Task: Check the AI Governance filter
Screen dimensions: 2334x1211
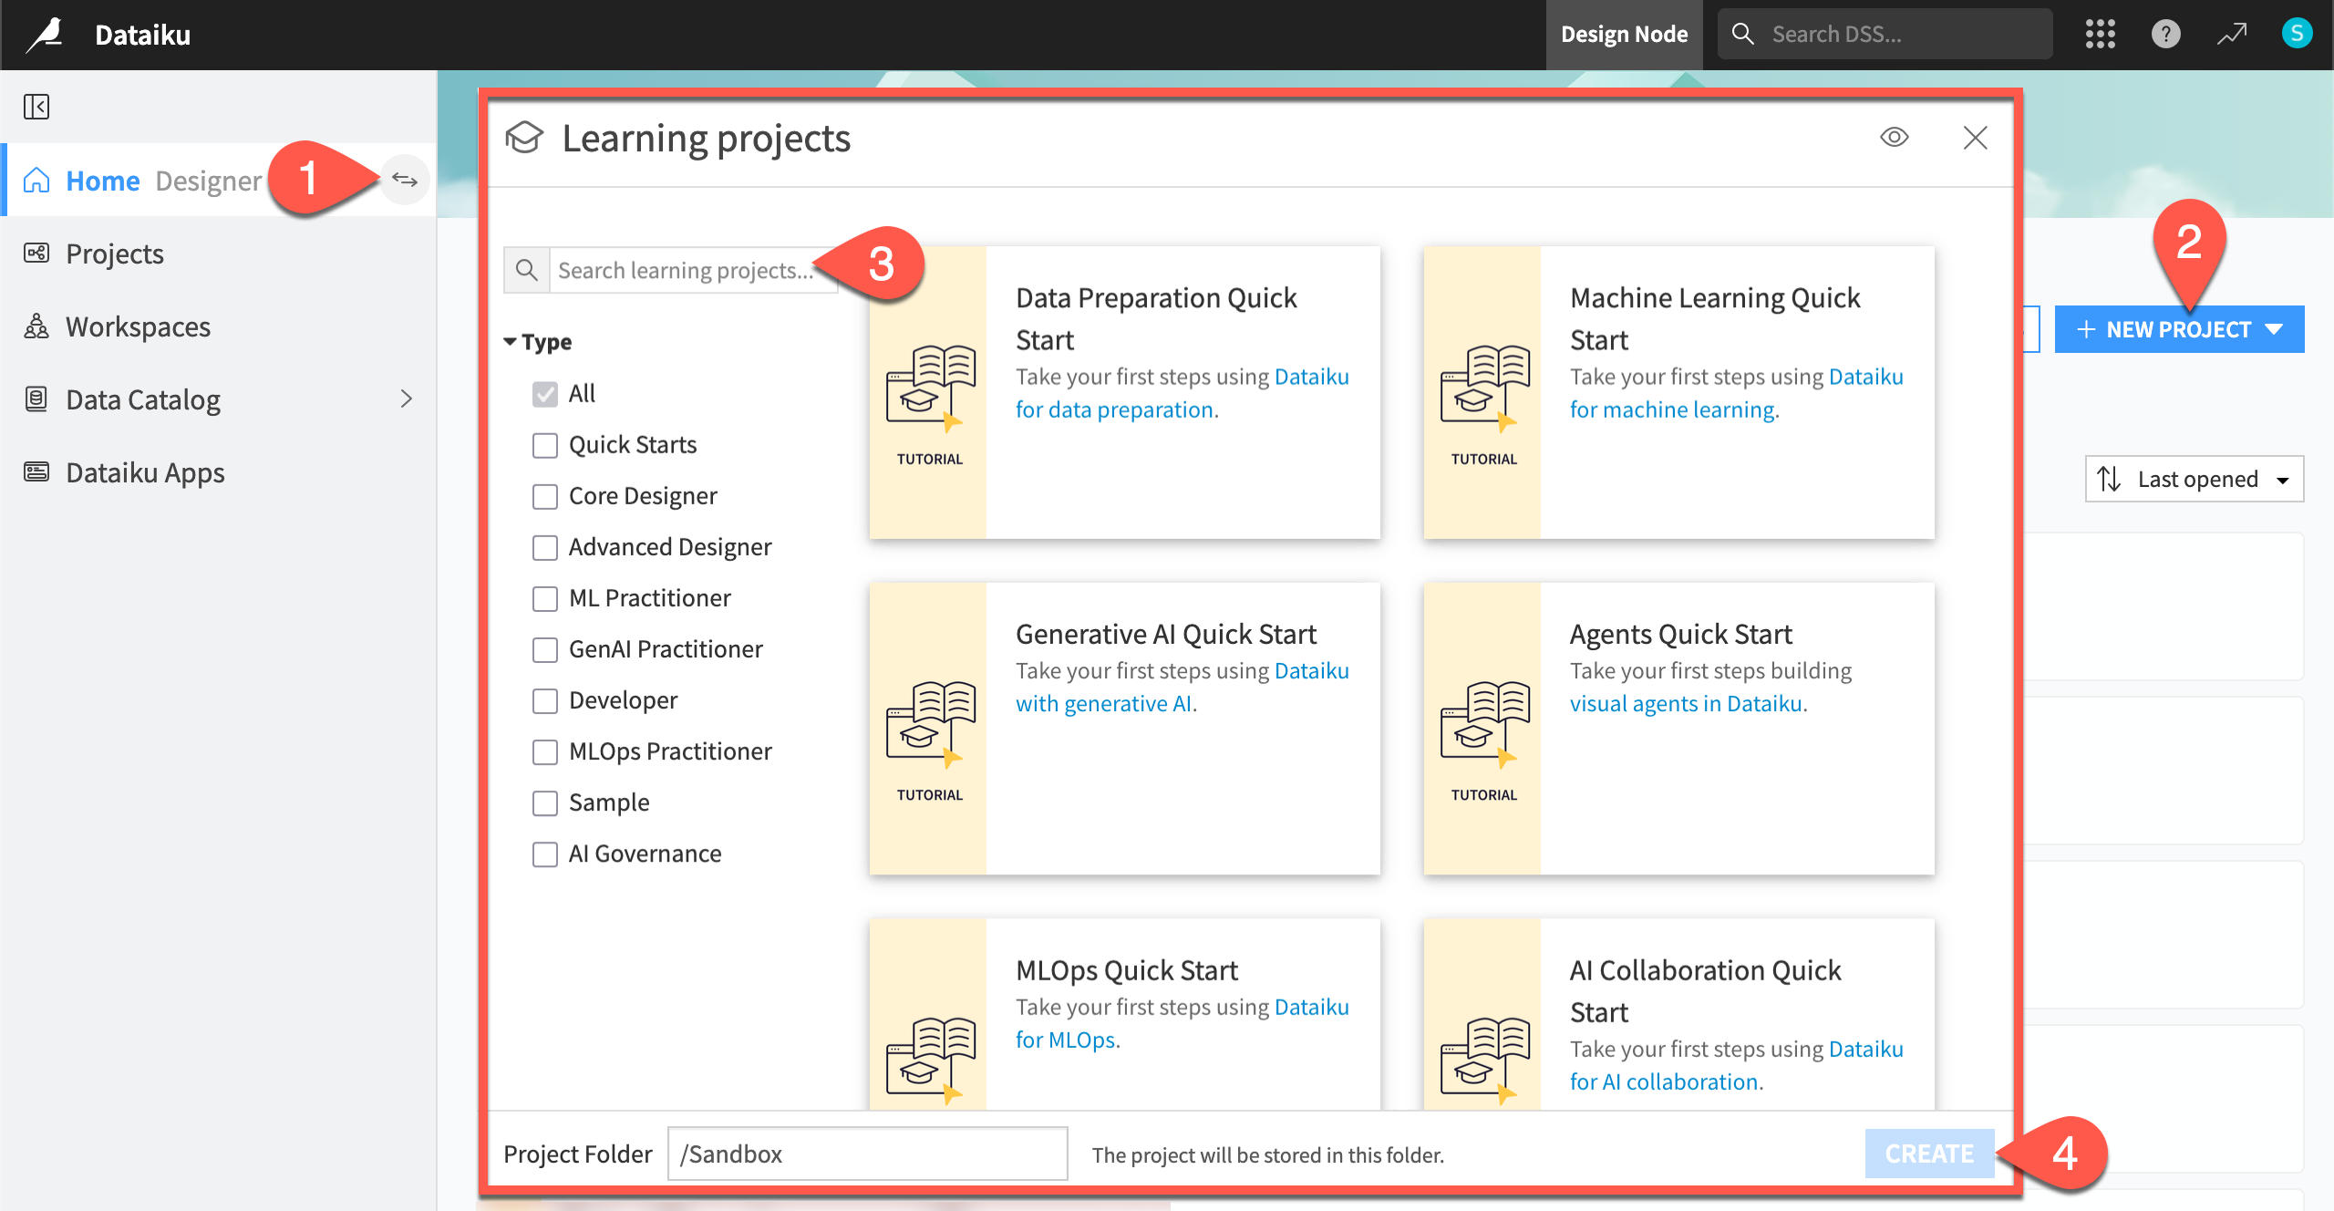Action: [545, 854]
